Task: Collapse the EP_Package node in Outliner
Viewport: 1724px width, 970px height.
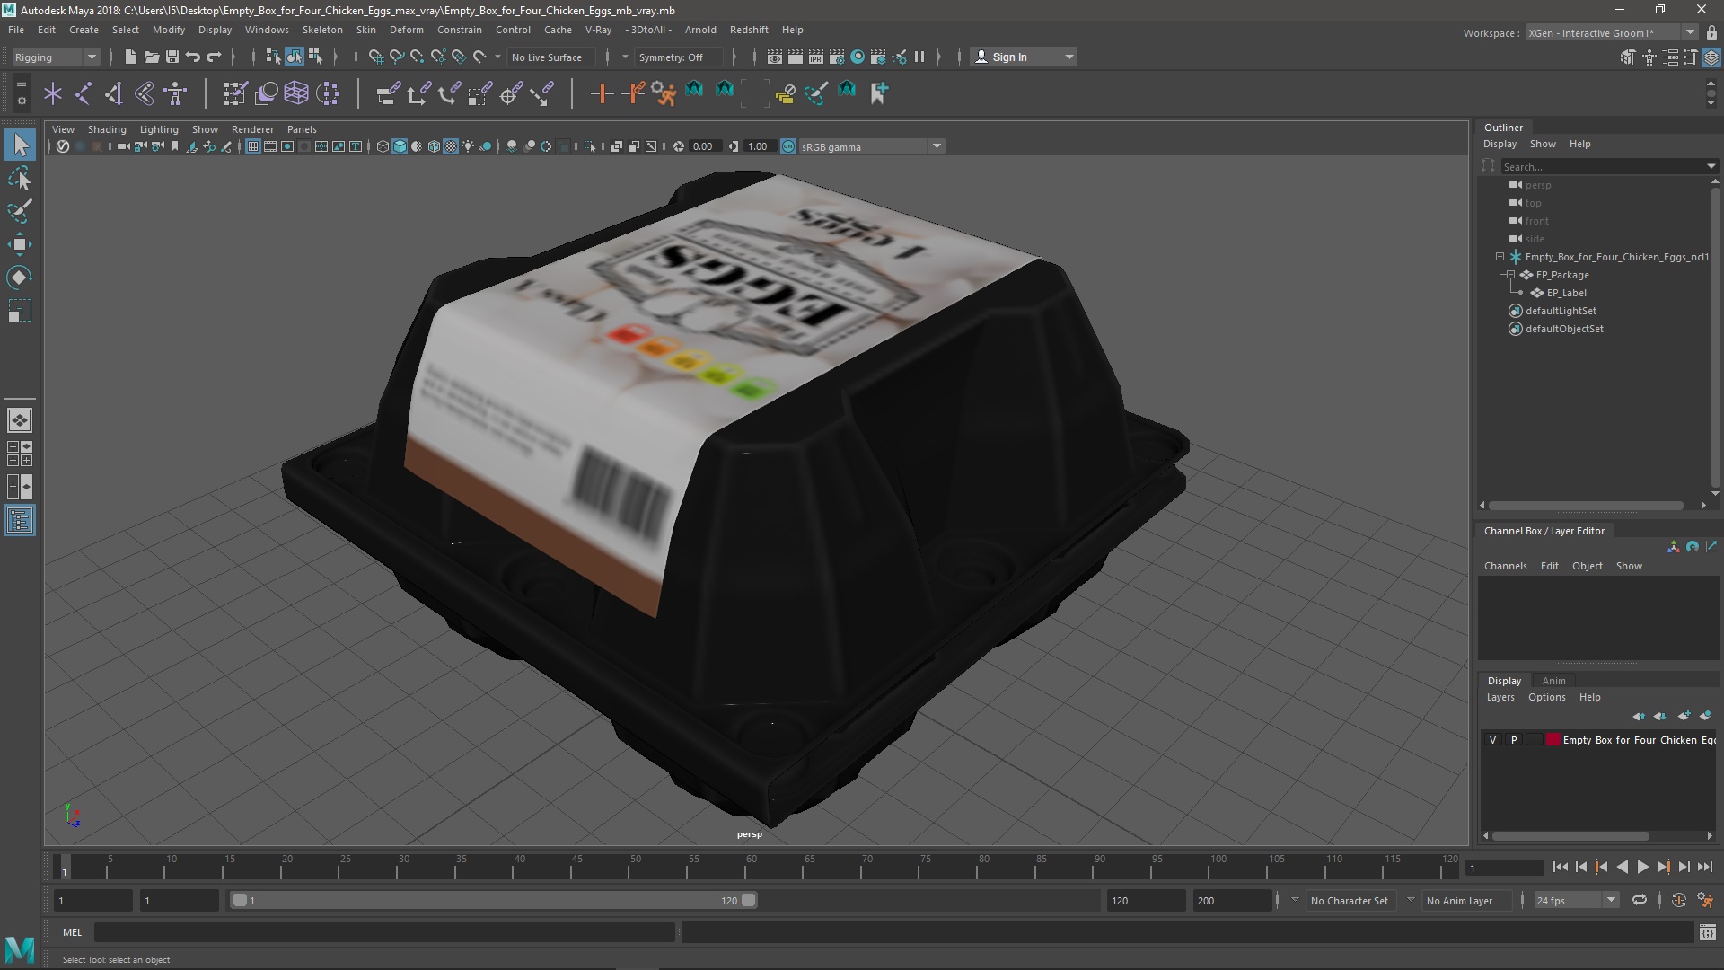Action: (x=1510, y=275)
